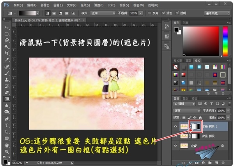Viewport: 234px width, 167px height.
Task: Close the 景深1.jpg document tab
Action: click(x=83, y=20)
